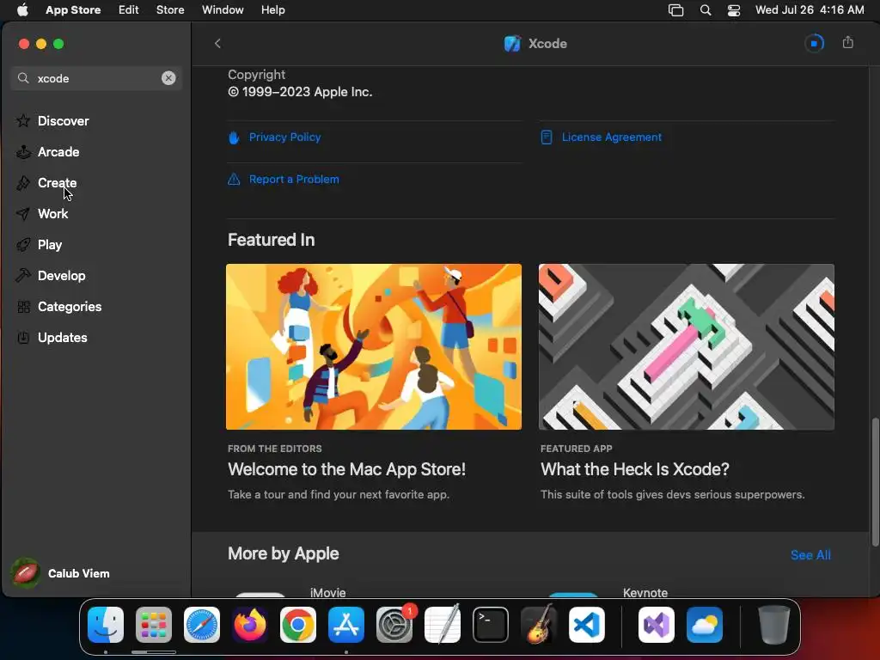Open TextEdit from the Dock
Image resolution: width=880 pixels, height=660 pixels.
click(x=443, y=625)
